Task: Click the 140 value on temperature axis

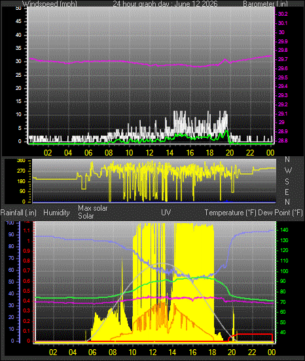Action: tap(284, 230)
